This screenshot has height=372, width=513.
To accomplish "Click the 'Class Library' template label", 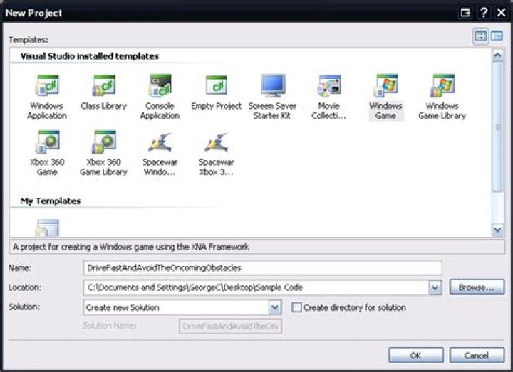I will click(104, 106).
